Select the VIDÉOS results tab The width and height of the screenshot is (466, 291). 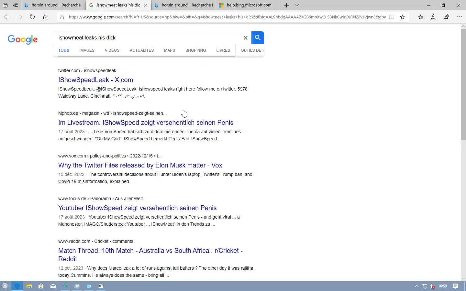(112, 50)
